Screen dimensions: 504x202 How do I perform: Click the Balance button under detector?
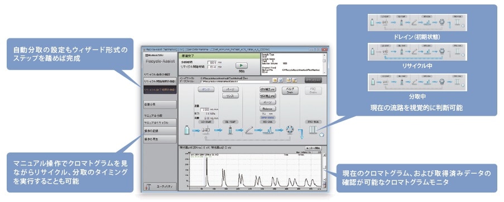(267, 109)
